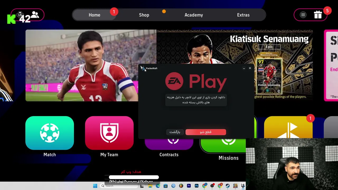Open OBS Studio from the taskbar
This screenshot has height=190, width=338.
click(x=212, y=186)
